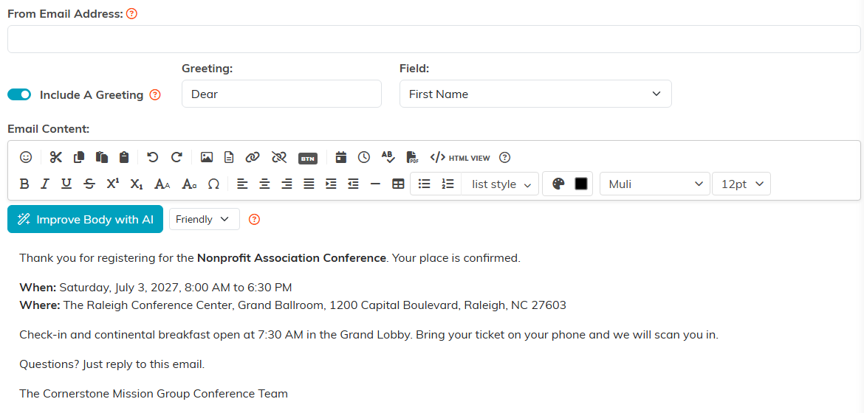Align text right
Screen dimensions: 864x413
(287, 184)
